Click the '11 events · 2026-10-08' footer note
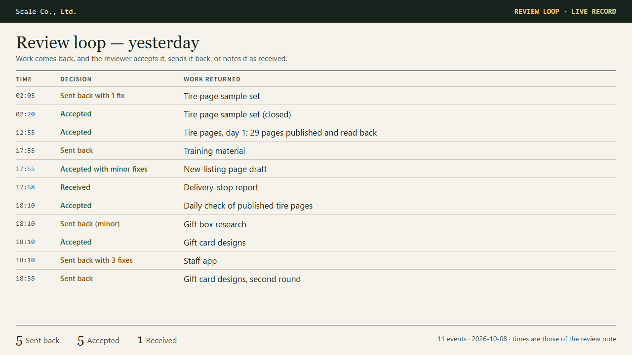Image resolution: width=632 pixels, height=355 pixels. coord(527,339)
